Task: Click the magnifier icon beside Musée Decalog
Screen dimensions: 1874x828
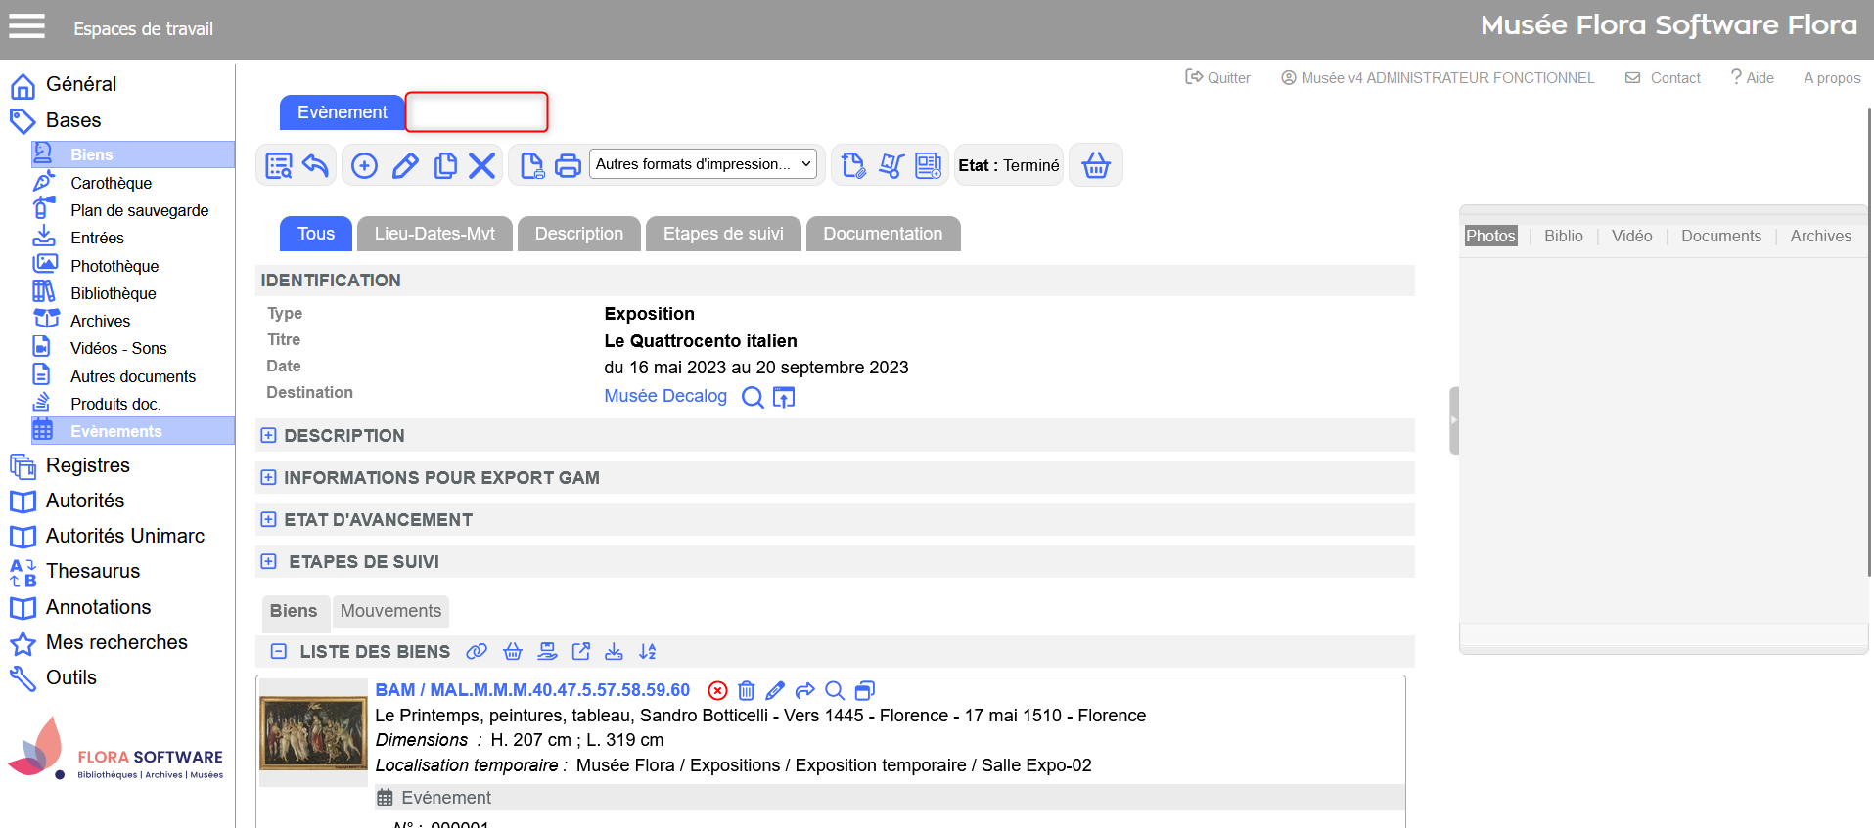Action: [752, 397]
